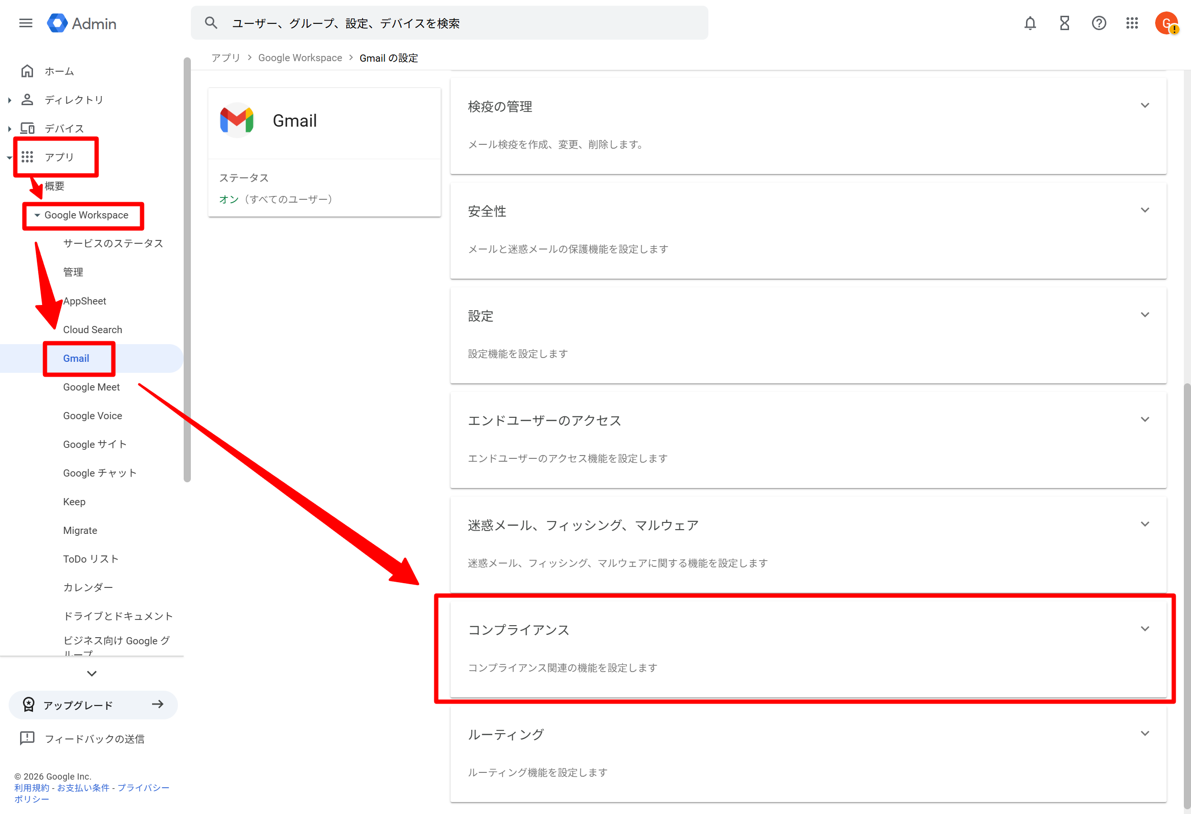1191x814 pixels.
Task: Click the help question mark icon
Action: tap(1099, 23)
